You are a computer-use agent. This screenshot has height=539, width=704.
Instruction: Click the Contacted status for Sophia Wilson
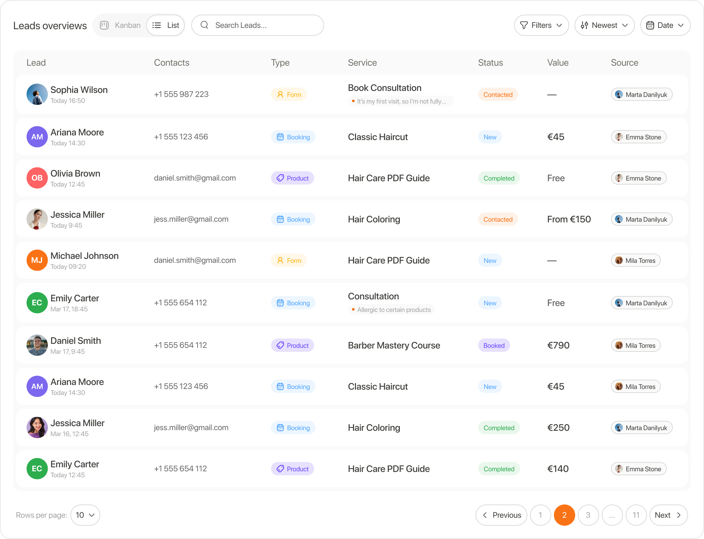tap(498, 95)
